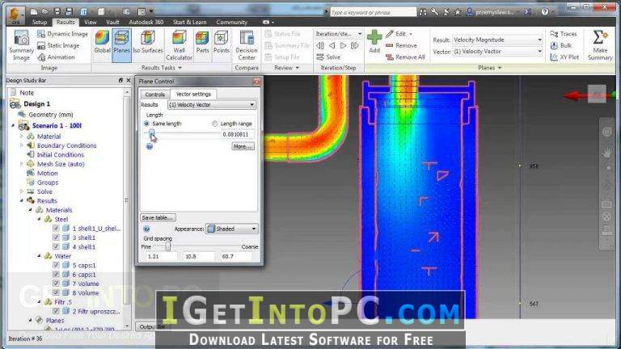
Task: Click the pan hand navigation icon
Action: pyautogui.click(x=606, y=153)
